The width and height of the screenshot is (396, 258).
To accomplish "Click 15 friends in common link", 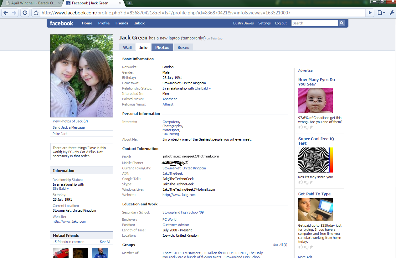I will 69,242.
